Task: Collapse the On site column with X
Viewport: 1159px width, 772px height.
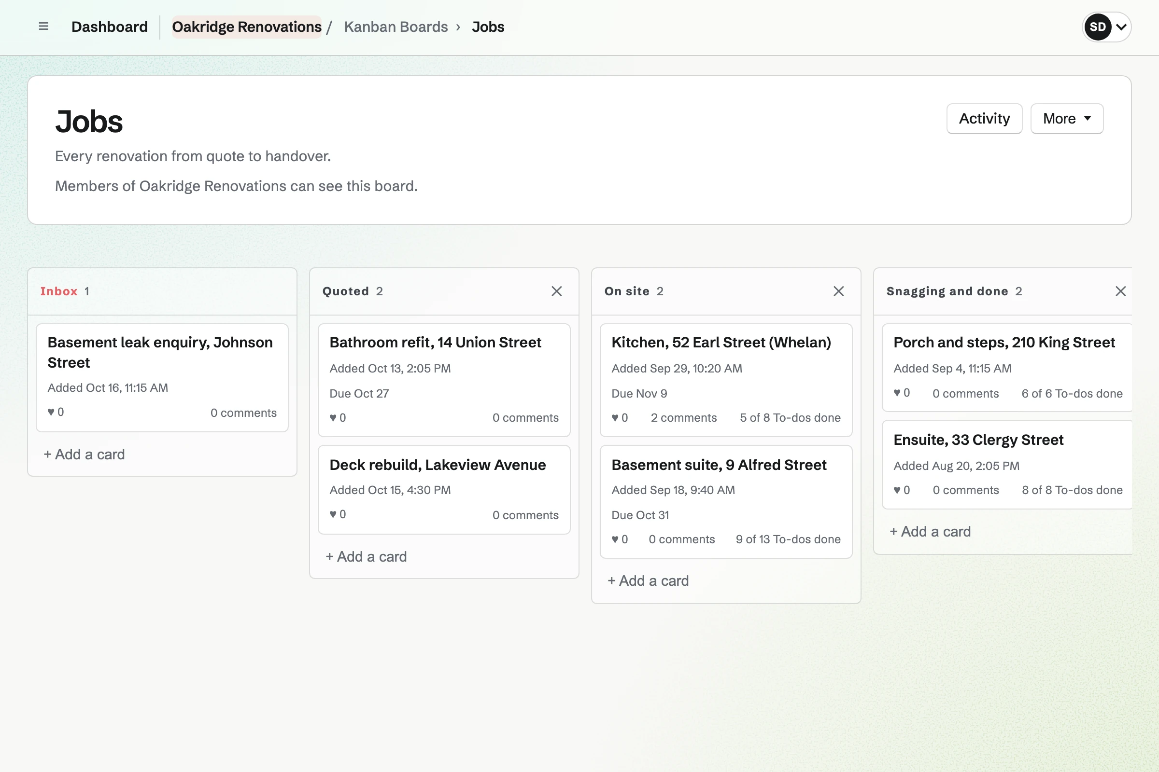Action: pyautogui.click(x=838, y=291)
